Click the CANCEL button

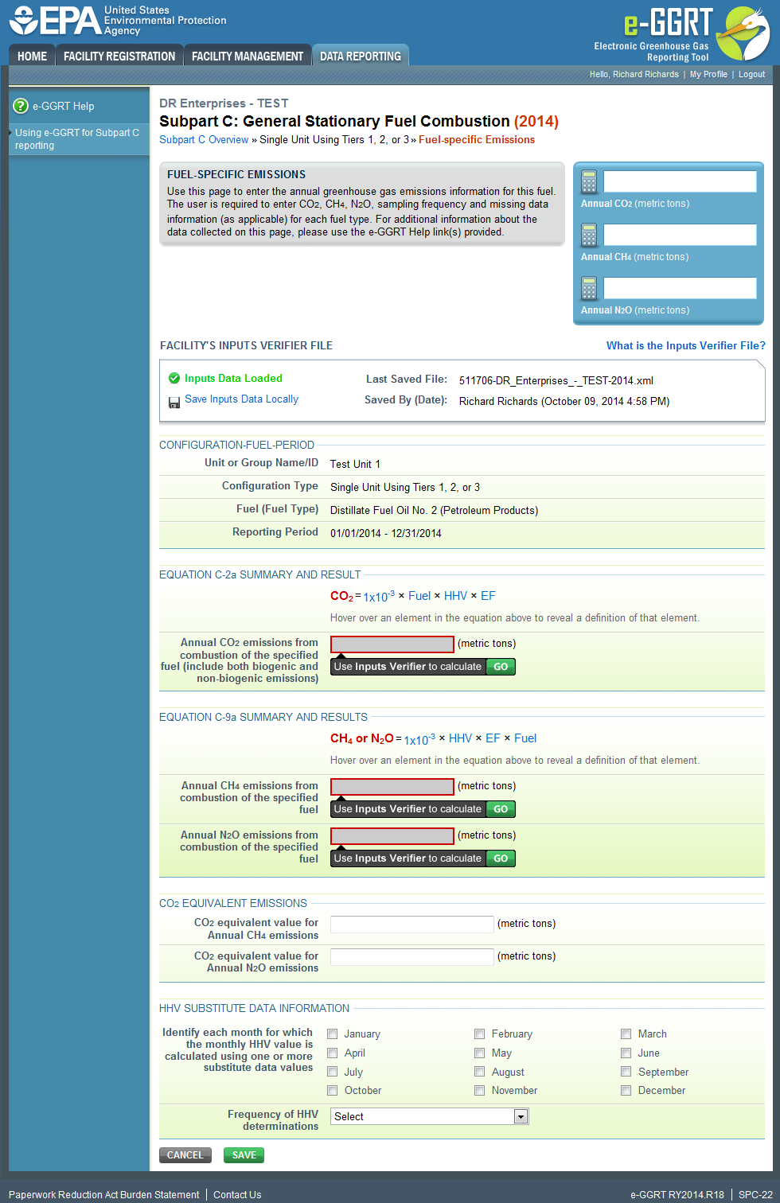185,1155
